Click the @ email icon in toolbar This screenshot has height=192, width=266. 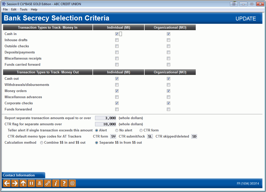coord(72,183)
